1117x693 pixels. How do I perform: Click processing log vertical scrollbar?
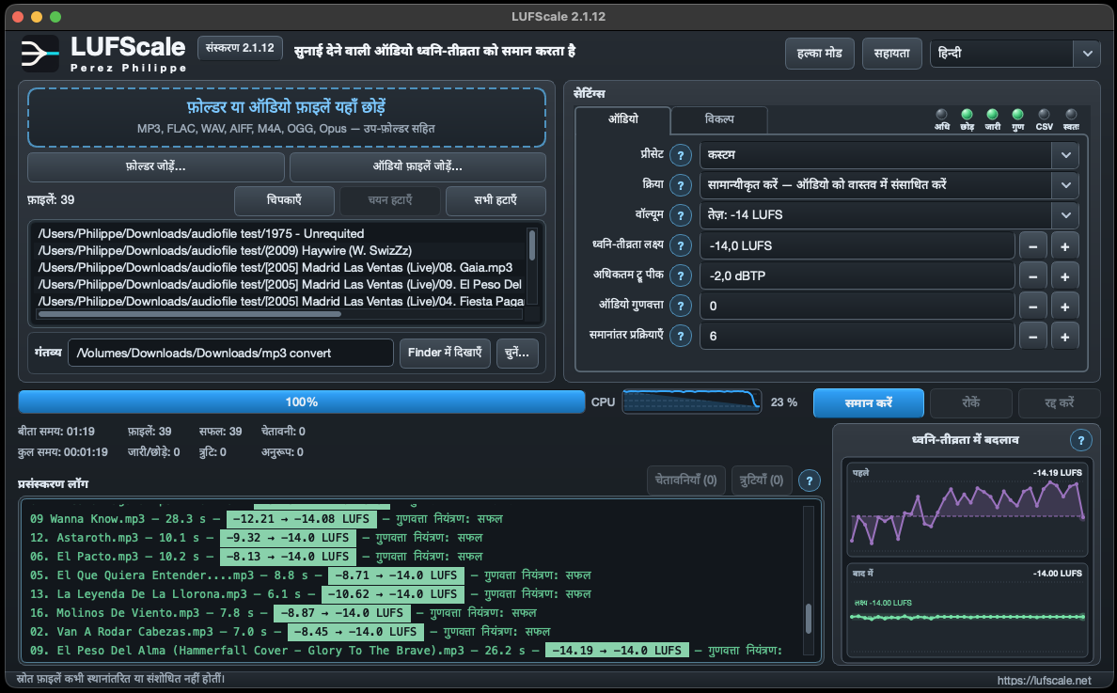click(809, 619)
